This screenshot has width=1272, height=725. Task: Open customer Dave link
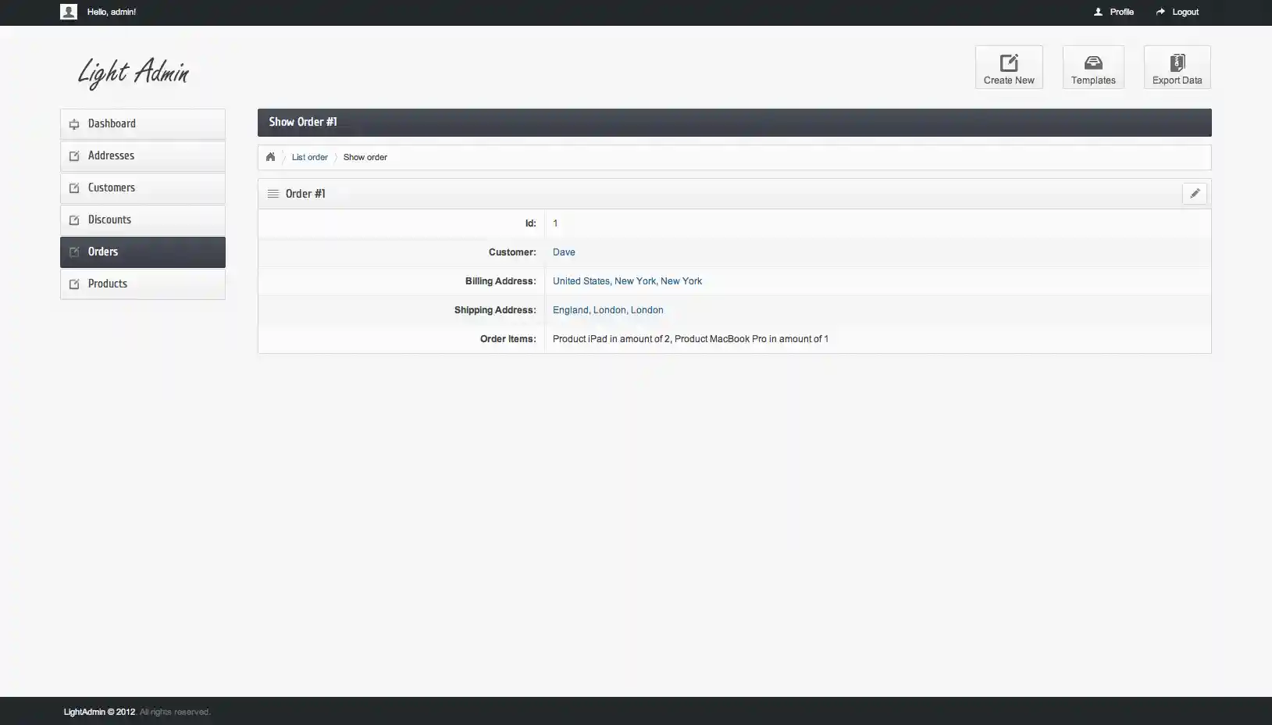564,252
